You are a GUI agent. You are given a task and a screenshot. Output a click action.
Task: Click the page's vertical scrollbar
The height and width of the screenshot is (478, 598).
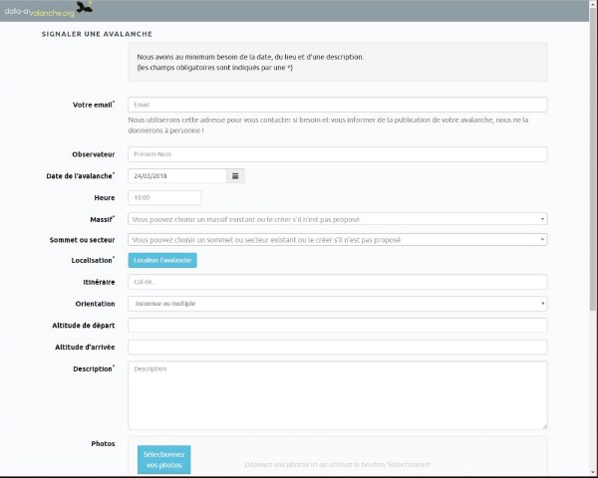click(593, 199)
